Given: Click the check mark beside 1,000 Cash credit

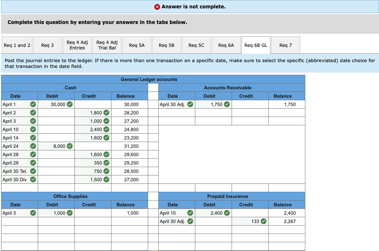Looking at the screenshot, I should click(x=106, y=121).
